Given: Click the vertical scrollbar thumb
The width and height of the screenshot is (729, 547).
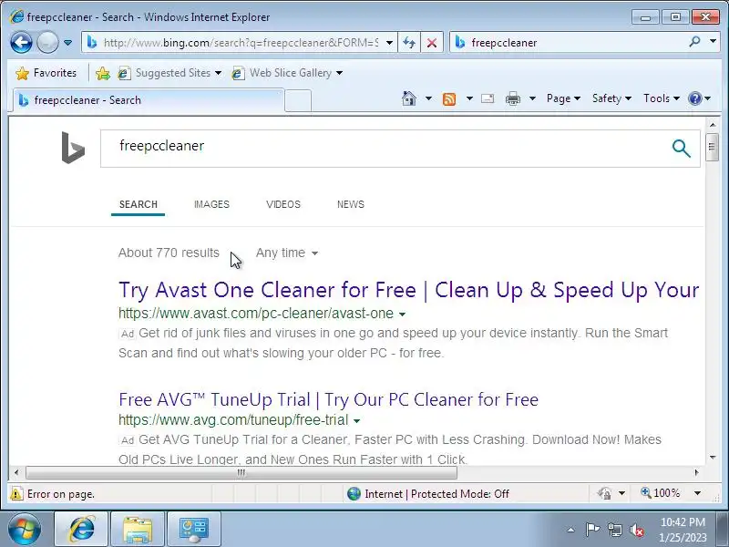Looking at the screenshot, I should tap(712, 147).
